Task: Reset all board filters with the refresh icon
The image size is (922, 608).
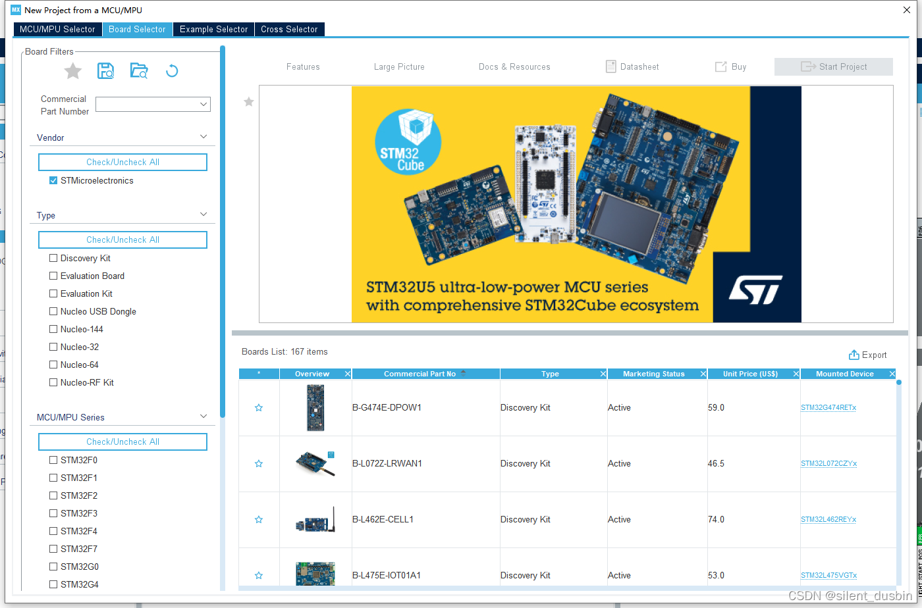Action: [x=172, y=71]
